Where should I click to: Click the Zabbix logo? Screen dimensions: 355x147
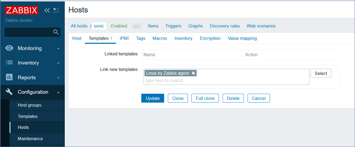(x=22, y=10)
